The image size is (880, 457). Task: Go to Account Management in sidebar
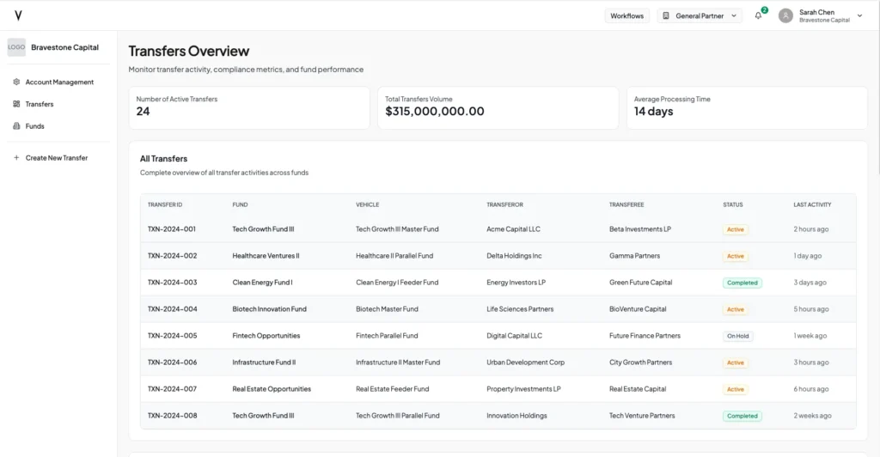[59, 82]
